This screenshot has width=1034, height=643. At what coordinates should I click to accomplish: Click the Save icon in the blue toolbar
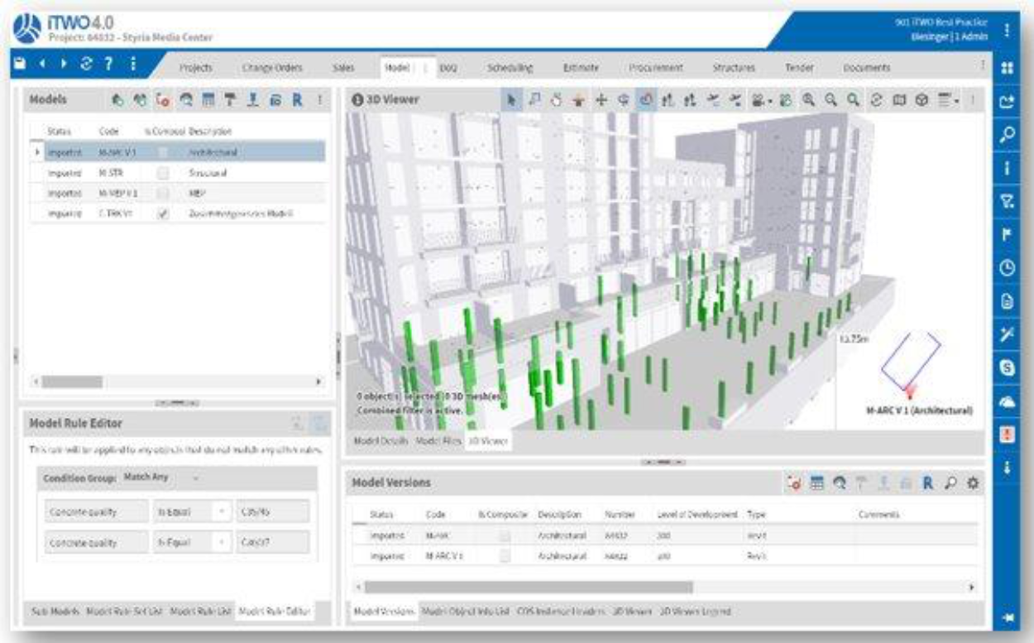20,65
